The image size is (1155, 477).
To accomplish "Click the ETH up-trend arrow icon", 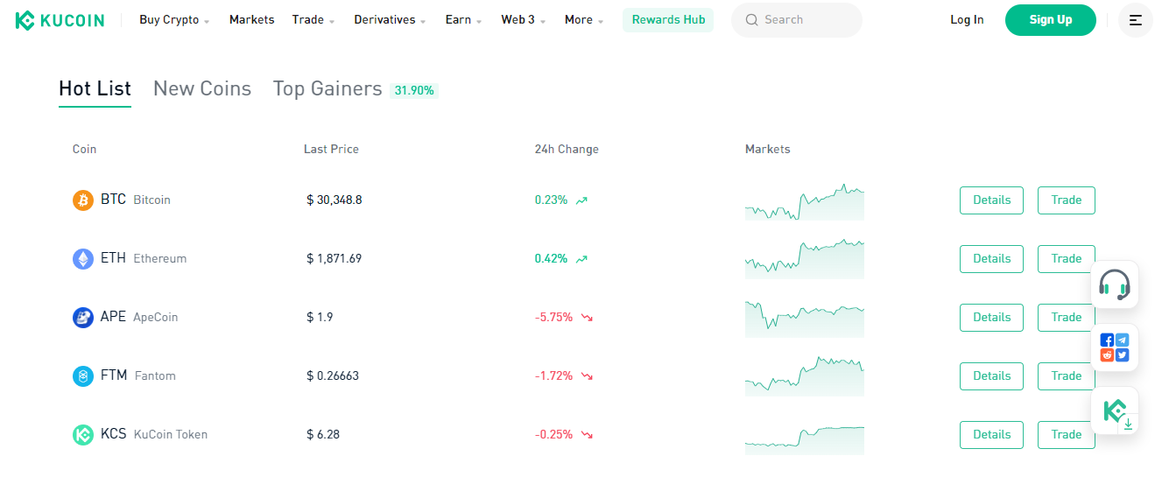I will click(582, 259).
